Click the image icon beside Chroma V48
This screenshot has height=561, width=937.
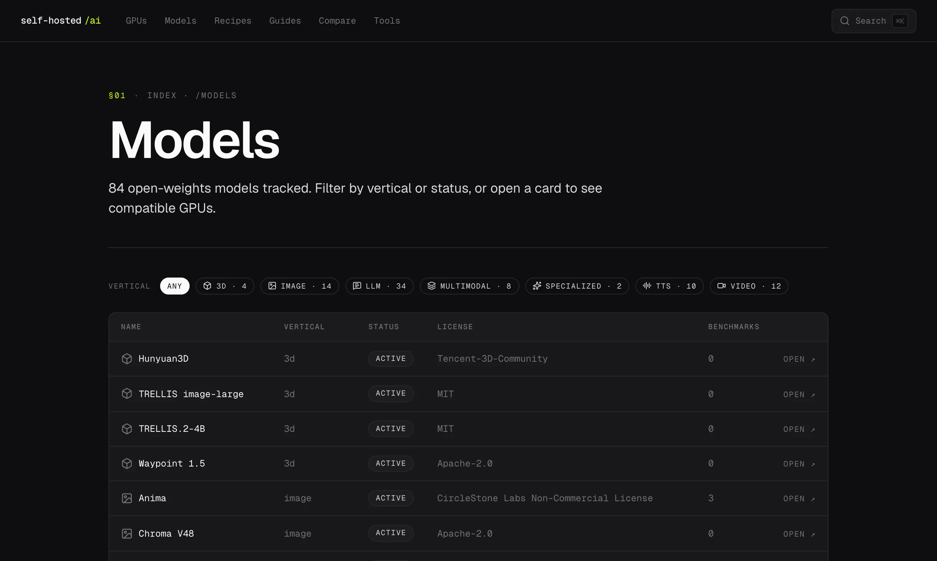pyautogui.click(x=127, y=533)
